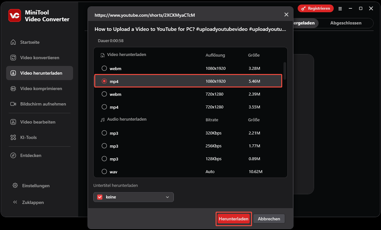Open Video konvertieren in the sidebar
Screen dimensions: 381x230
(39, 58)
